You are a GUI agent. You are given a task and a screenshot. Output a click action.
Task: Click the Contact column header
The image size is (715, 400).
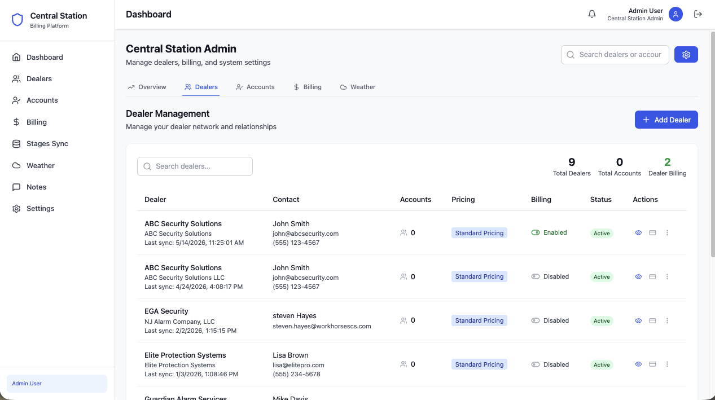(x=286, y=199)
